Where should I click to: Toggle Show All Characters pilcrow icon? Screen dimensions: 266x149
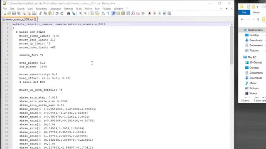click(108, 13)
